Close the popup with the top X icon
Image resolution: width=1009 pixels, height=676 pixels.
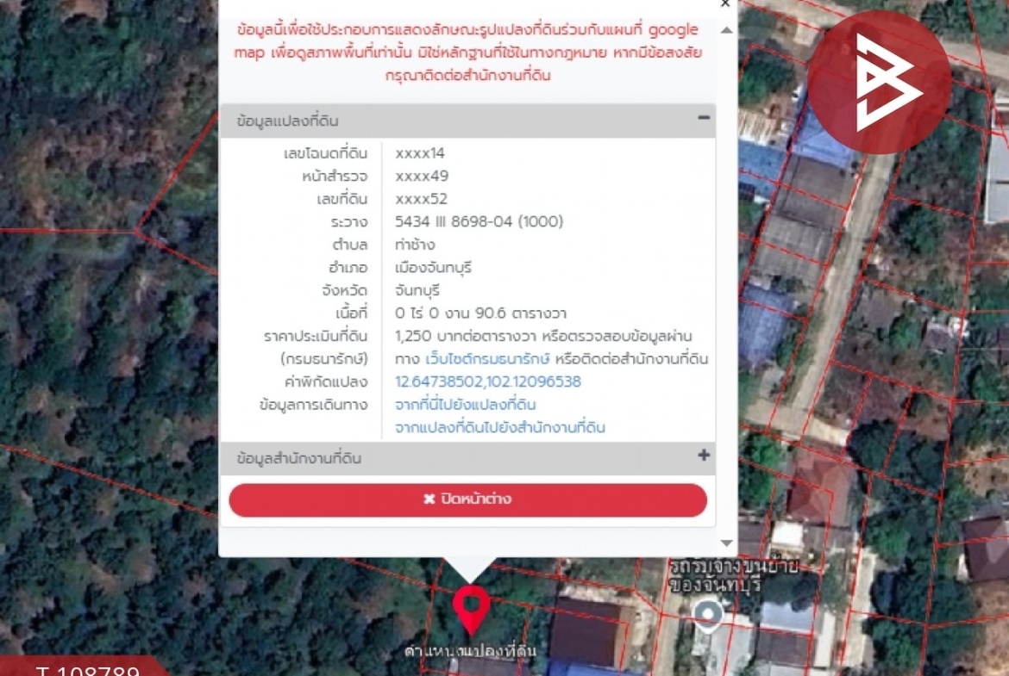click(725, 3)
